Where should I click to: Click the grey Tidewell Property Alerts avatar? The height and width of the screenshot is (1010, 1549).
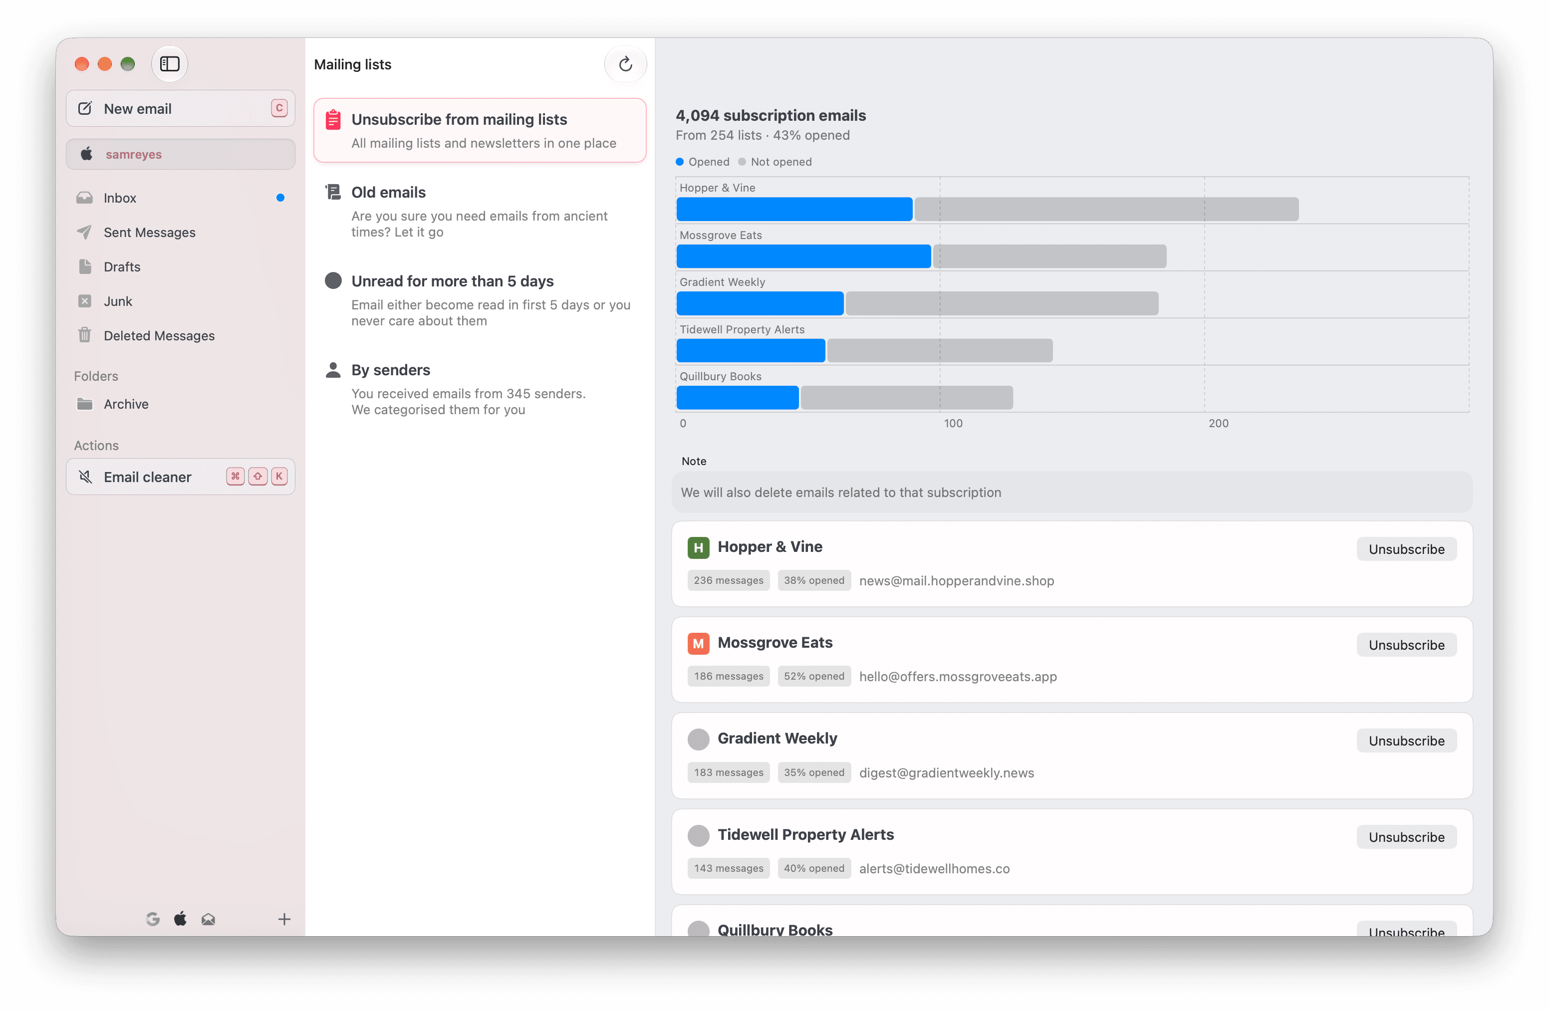point(698,835)
